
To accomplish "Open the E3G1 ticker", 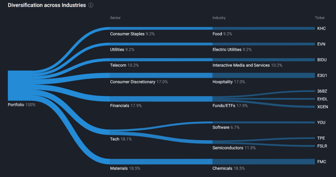I will click(x=322, y=76).
